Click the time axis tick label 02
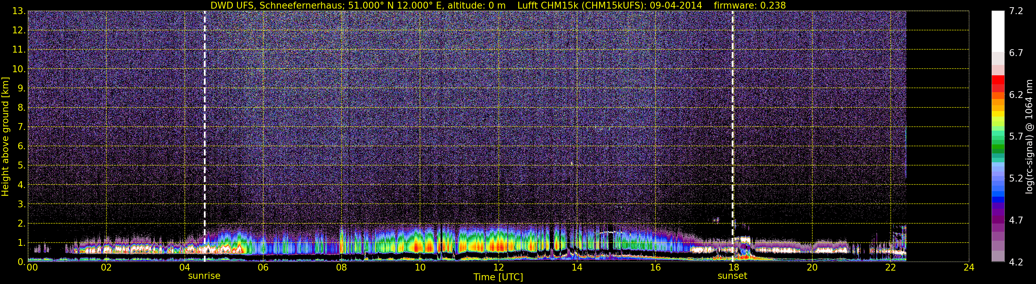This screenshot has width=1036, height=284. (106, 267)
